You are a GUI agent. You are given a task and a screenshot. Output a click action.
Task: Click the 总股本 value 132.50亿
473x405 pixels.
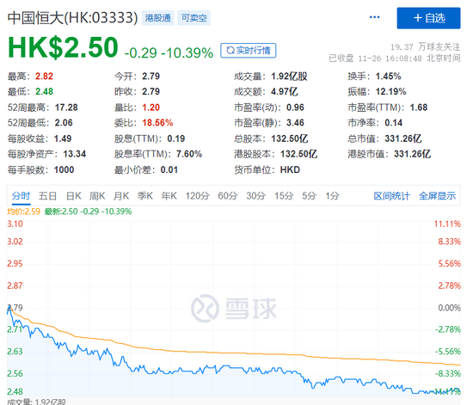click(289, 138)
